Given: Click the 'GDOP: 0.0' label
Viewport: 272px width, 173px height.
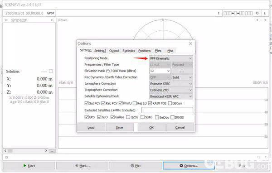Looking at the screenshot, I should point(260,83).
